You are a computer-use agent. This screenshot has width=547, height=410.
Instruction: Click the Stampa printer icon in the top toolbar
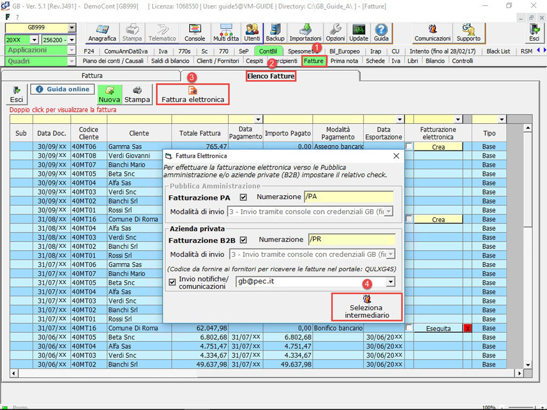[x=132, y=33]
